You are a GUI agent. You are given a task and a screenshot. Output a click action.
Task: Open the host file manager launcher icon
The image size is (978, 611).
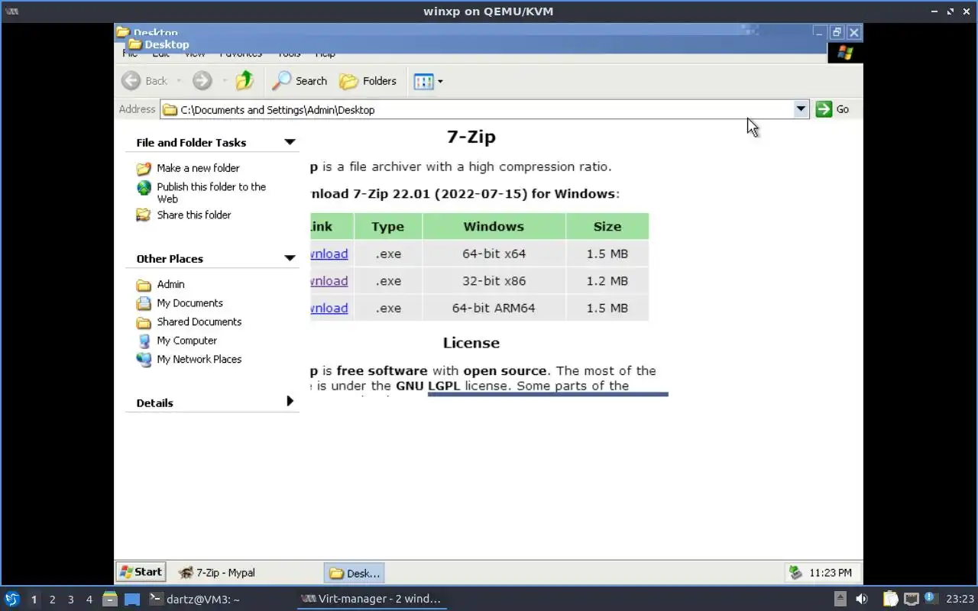point(110,600)
